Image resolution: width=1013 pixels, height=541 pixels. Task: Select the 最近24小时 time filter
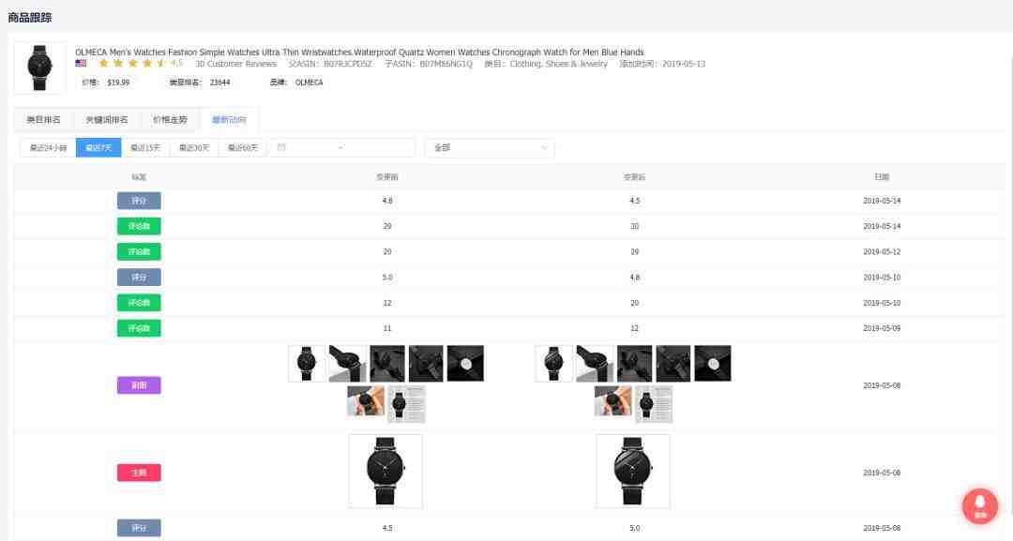coord(48,148)
